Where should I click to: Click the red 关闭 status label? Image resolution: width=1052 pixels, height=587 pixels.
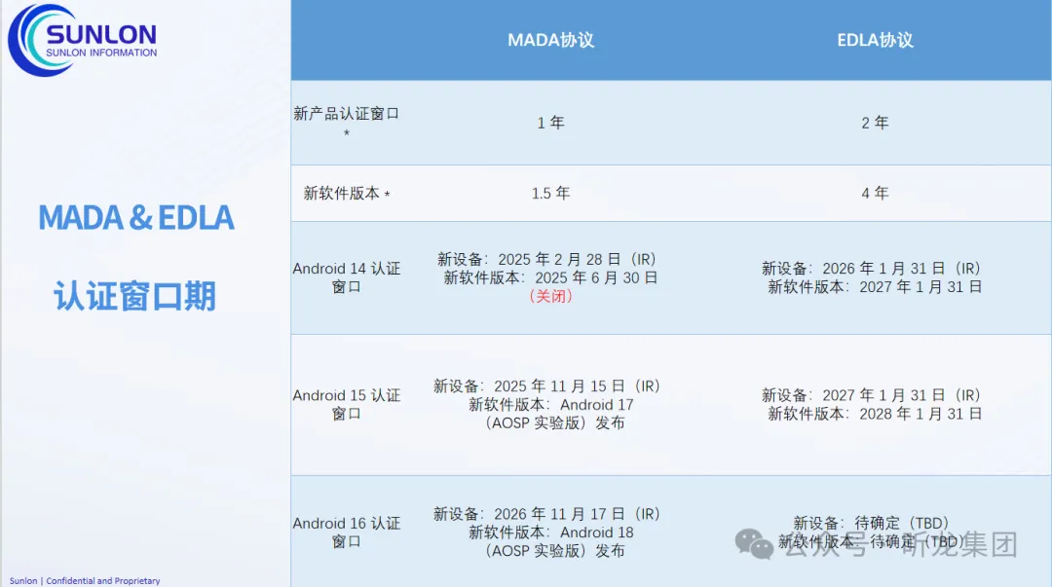(x=551, y=296)
